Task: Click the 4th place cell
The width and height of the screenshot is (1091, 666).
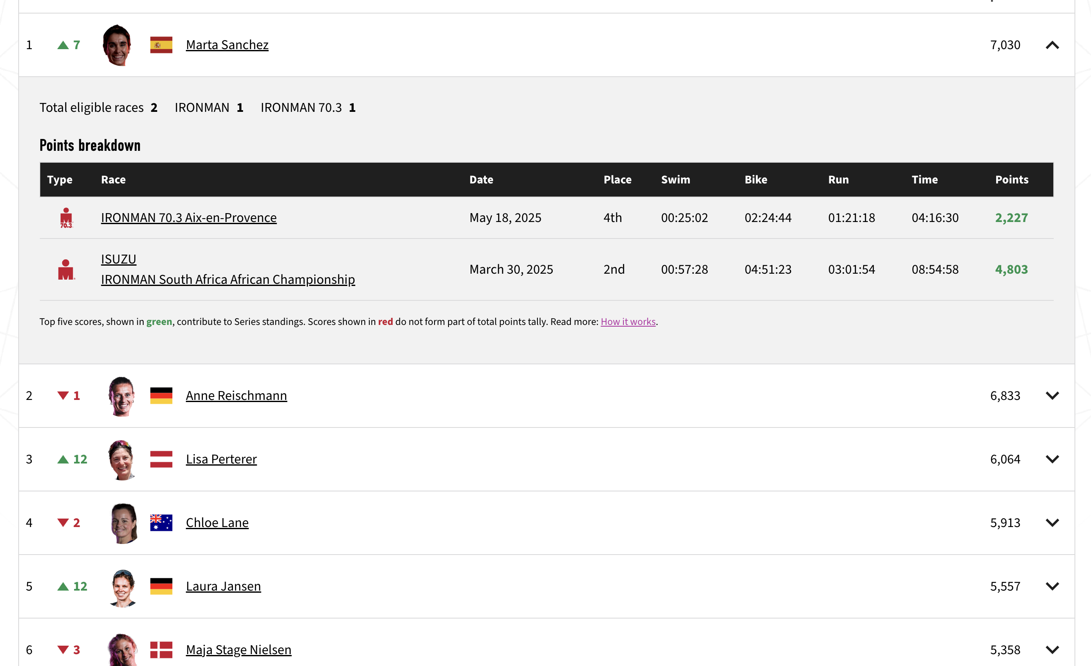Action: tap(612, 218)
